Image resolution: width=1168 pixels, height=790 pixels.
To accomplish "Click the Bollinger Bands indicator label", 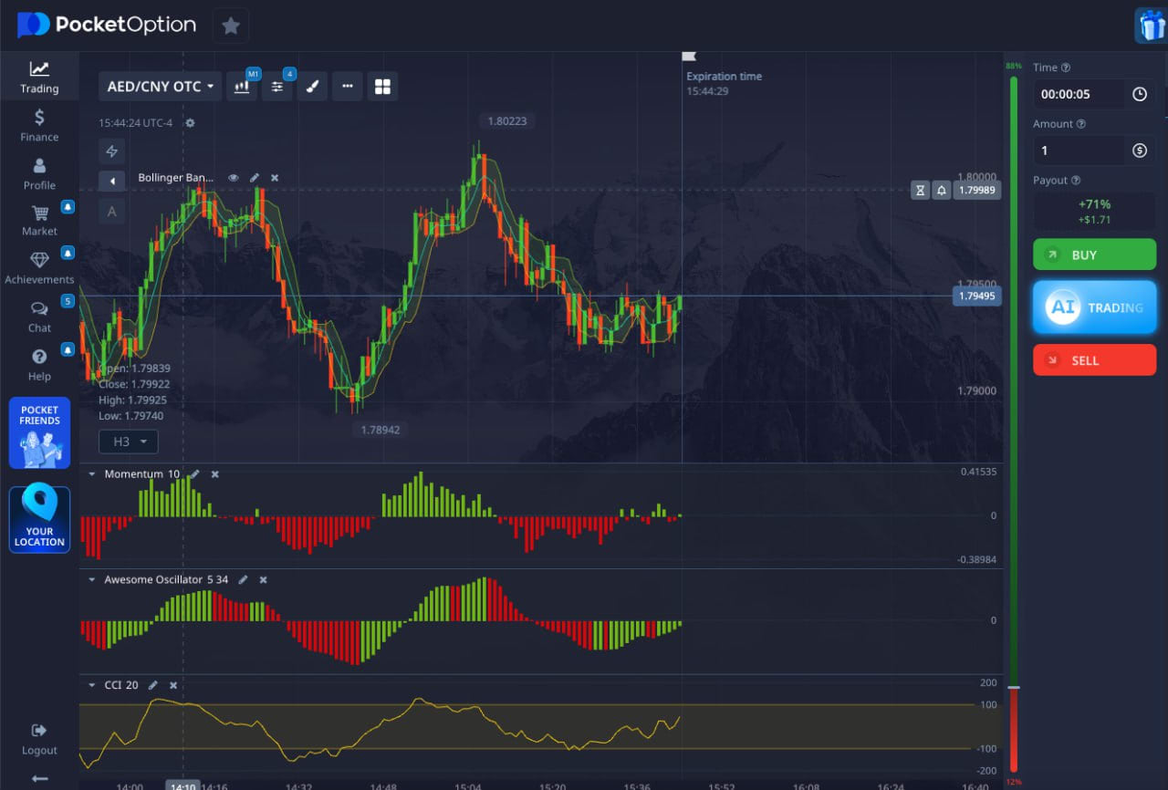I will (x=175, y=178).
